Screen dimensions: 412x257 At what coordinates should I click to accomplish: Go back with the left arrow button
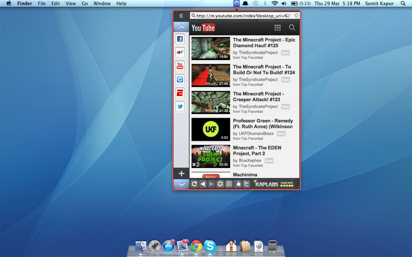pyautogui.click(x=202, y=184)
